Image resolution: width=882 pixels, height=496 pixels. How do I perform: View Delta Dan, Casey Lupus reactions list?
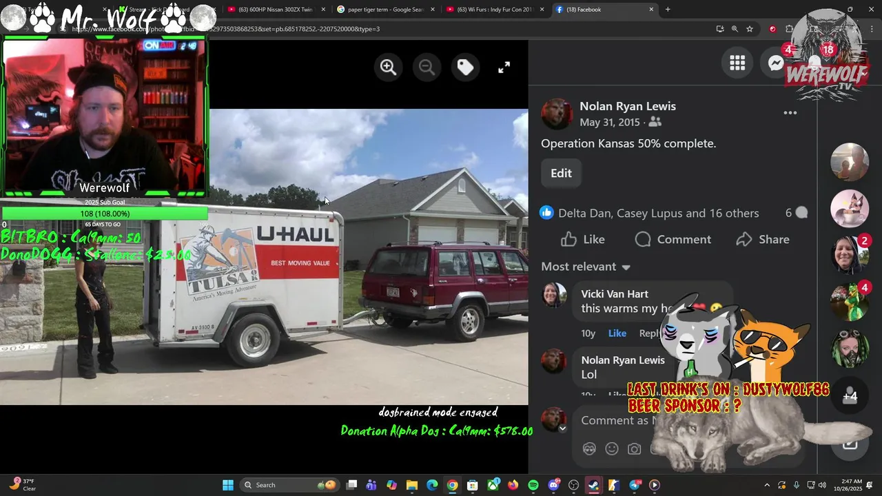(x=659, y=213)
